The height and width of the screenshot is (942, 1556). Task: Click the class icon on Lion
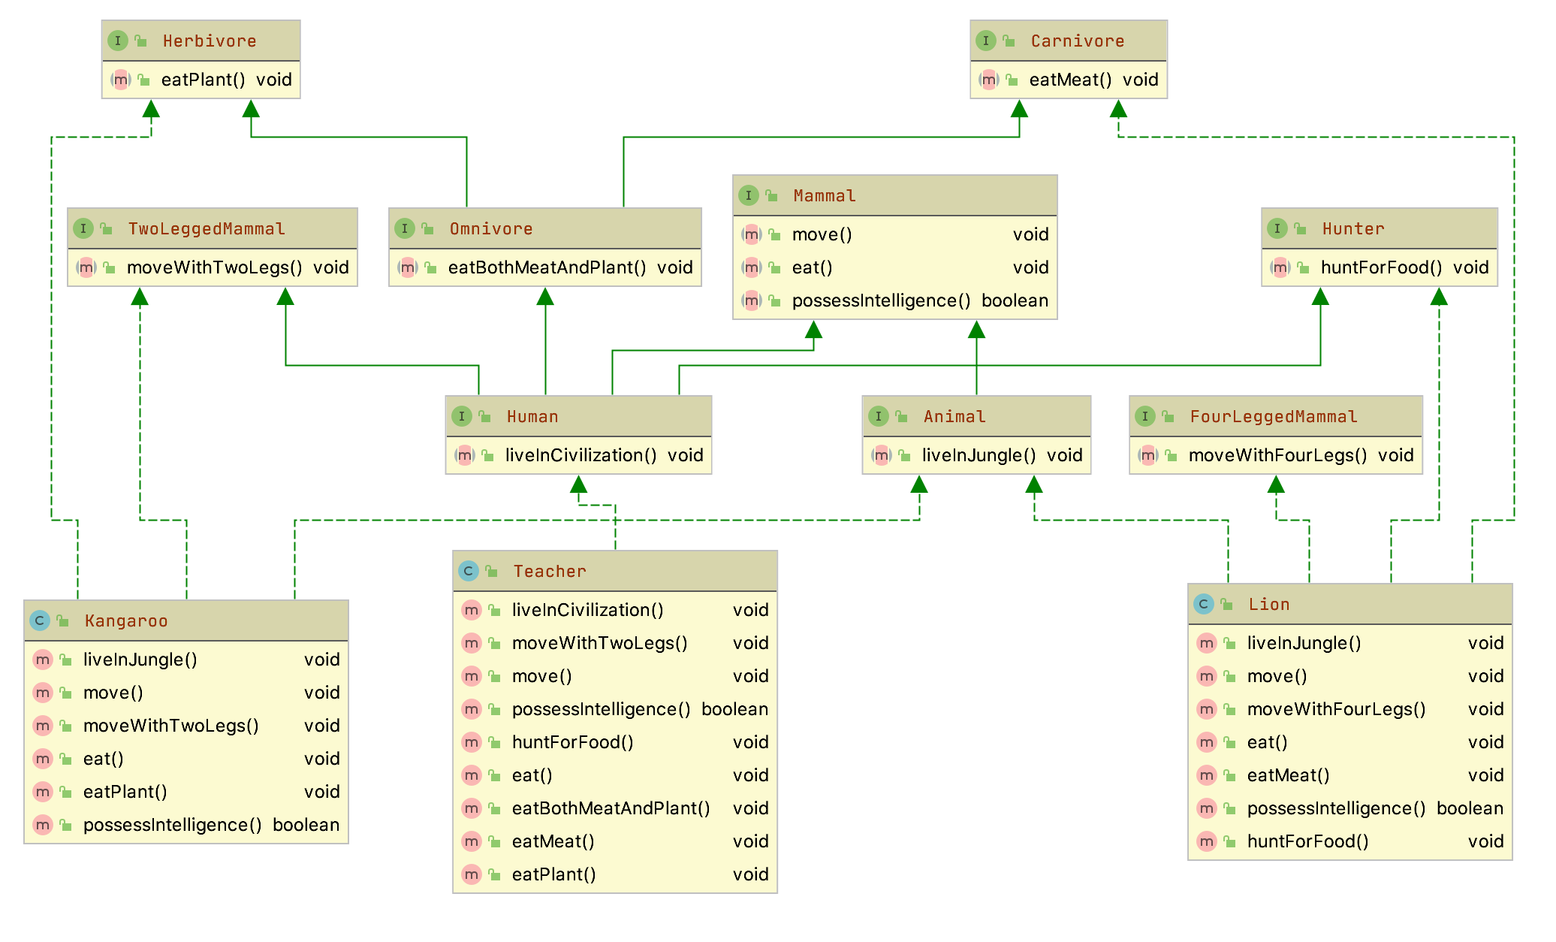click(1205, 604)
